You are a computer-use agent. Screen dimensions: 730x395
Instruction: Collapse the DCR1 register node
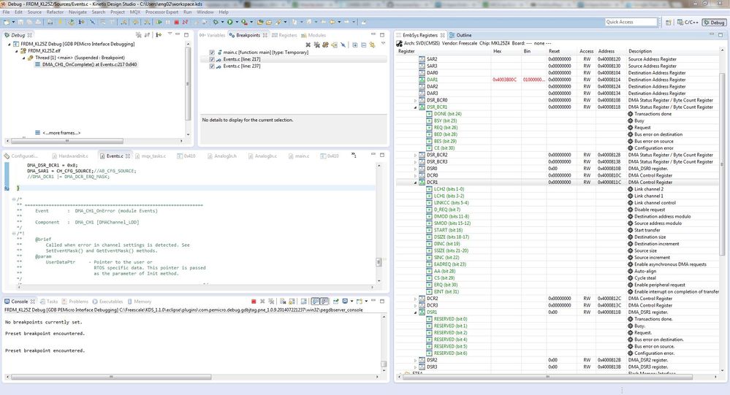(x=415, y=183)
